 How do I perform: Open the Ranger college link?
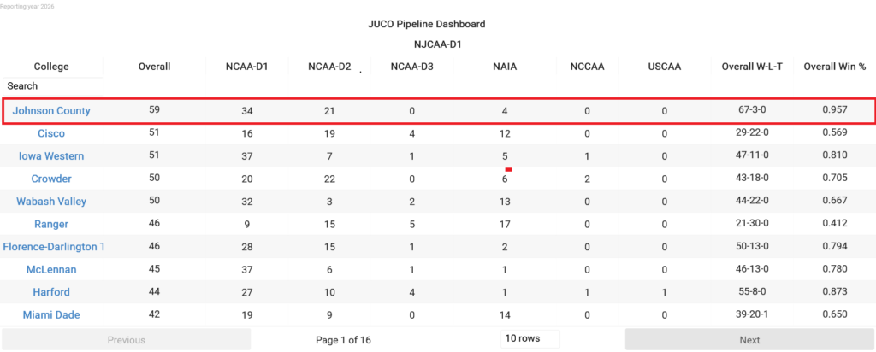pos(51,224)
